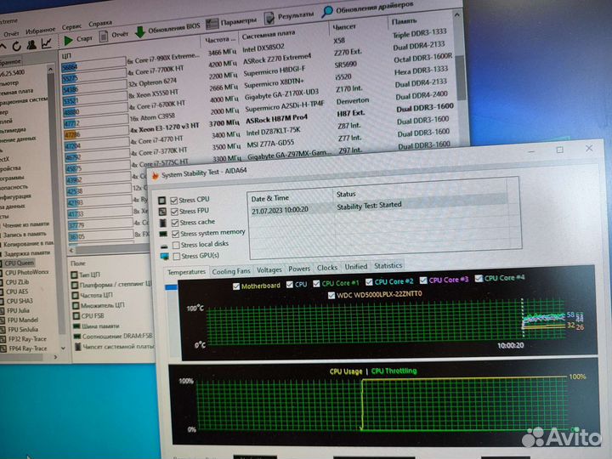Screen dimensions: 612x459
Task: Select FPU Julia benchmark in tree
Action: (x=19, y=310)
